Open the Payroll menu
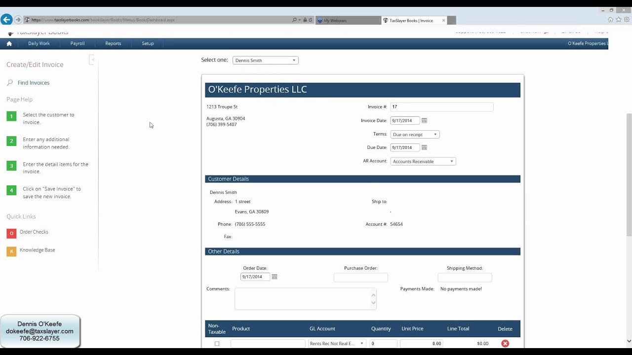Image resolution: width=632 pixels, height=355 pixels. point(78,43)
